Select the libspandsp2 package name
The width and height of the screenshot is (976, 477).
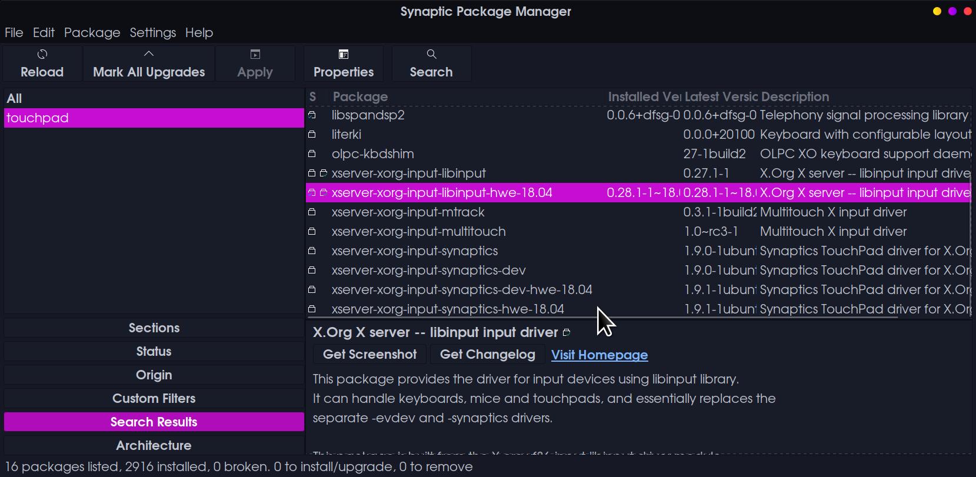[x=368, y=115]
